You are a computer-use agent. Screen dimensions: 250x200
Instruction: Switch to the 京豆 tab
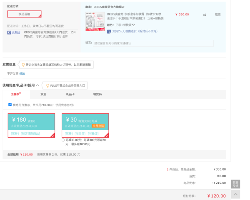point(43,94)
